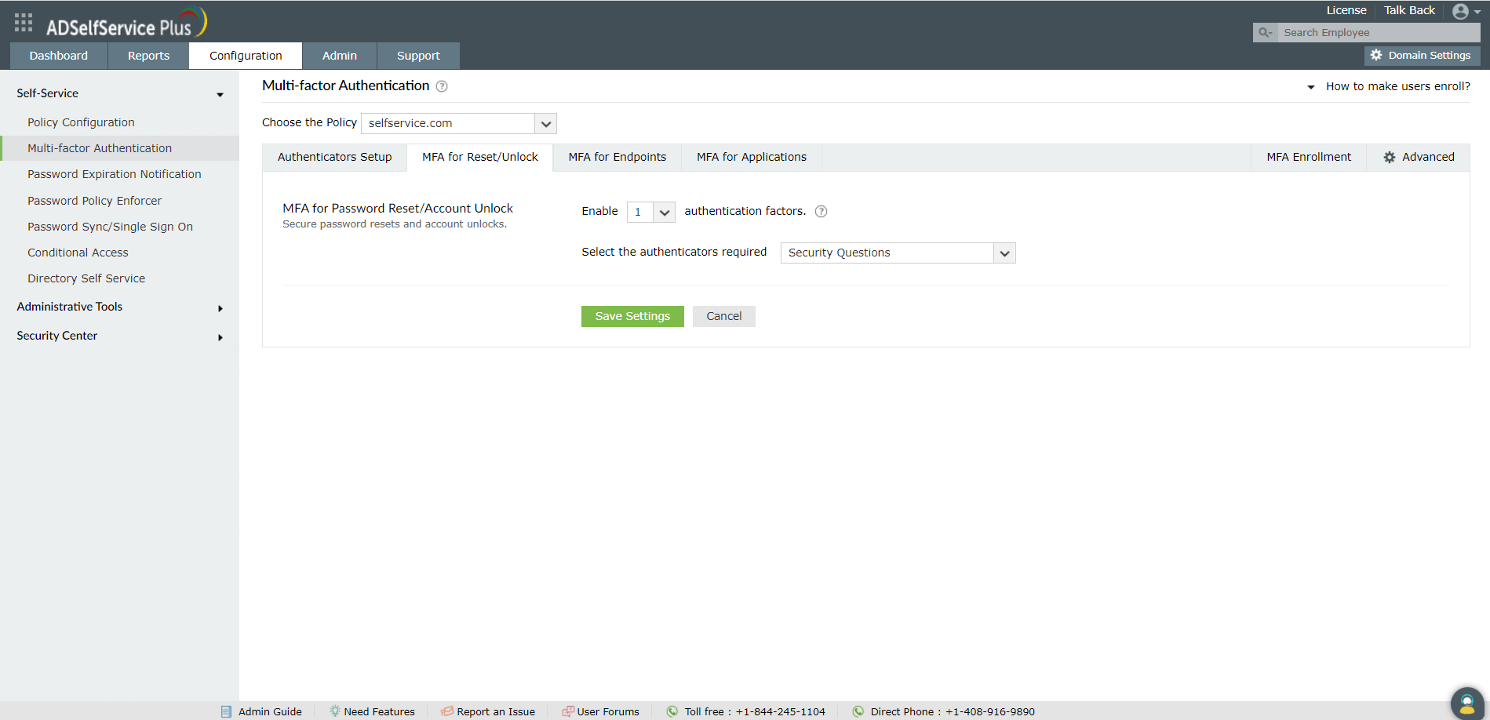Open Domain Settings via the gear icon
The height and width of the screenshot is (720, 1490).
pyautogui.click(x=1378, y=55)
